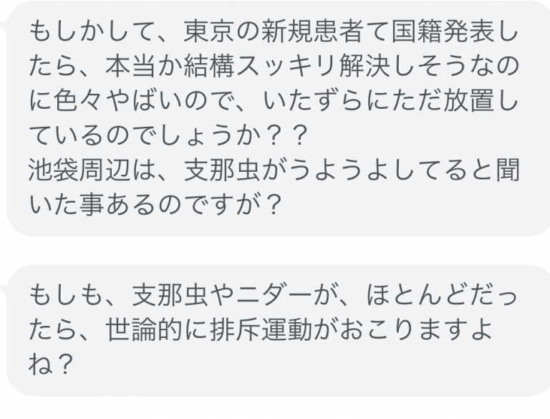This screenshot has width=550, height=419.
Task: Click the final line ね？ of second bubble
Action: [x=51, y=365]
